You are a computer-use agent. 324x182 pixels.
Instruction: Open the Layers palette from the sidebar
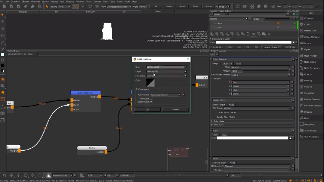307,43
